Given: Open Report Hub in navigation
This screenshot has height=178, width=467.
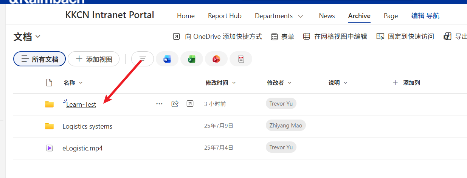Looking at the screenshot, I should coord(225,16).
